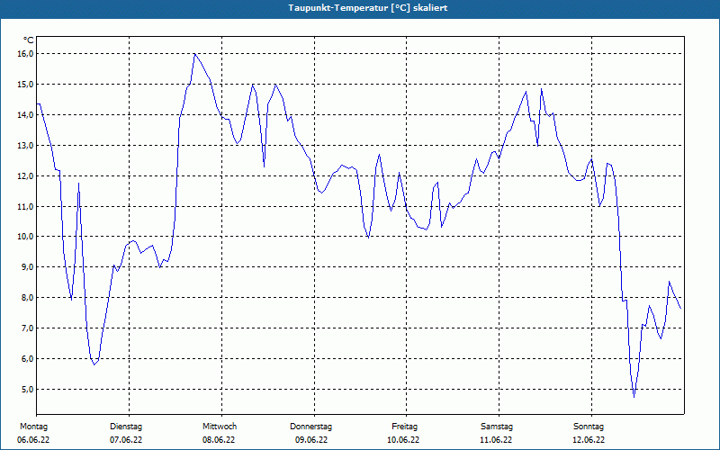Screen dimensions: 720x450
Task: Click the date 10.06.22
Action: tap(403, 440)
